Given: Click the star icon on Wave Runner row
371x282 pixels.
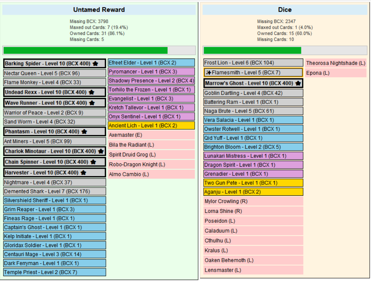Looking at the screenshot, I should [x=92, y=103].
